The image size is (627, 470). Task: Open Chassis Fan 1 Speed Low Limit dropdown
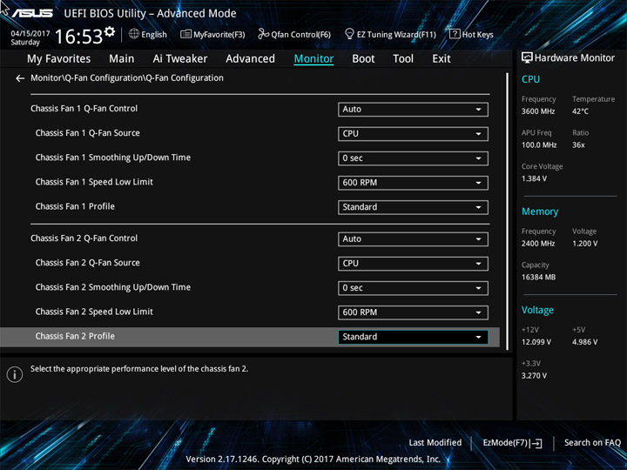[413, 183]
